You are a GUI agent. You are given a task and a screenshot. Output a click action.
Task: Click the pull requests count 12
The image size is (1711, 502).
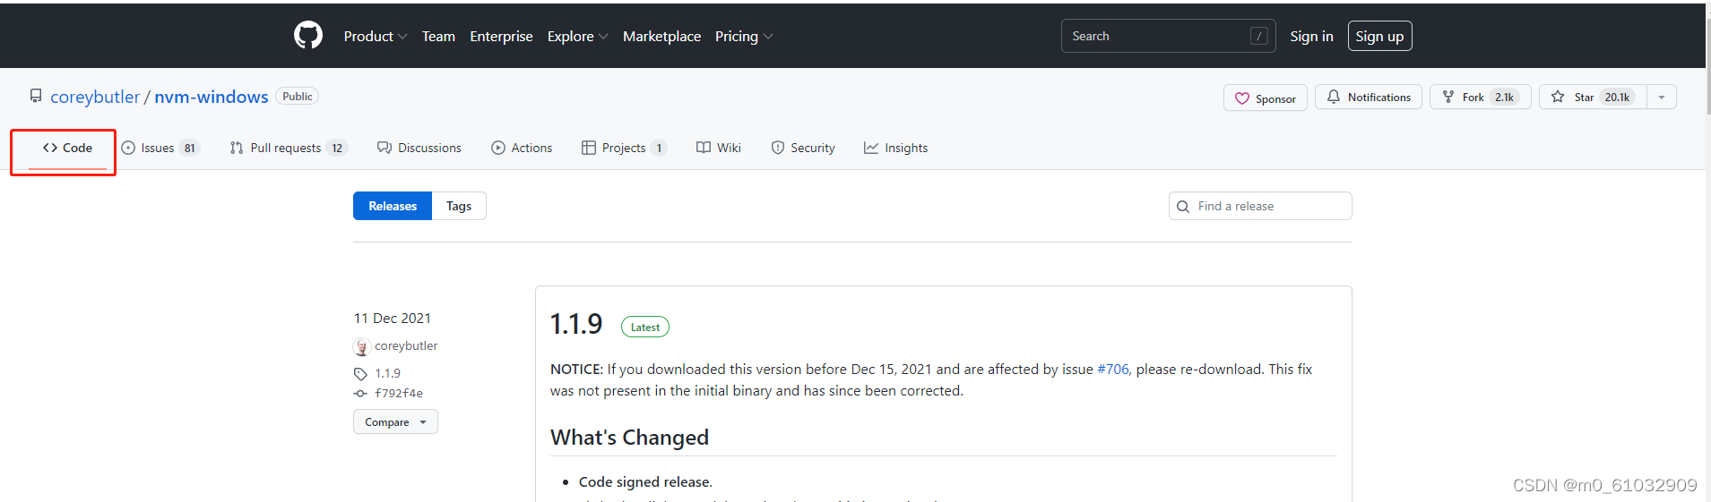pos(337,149)
